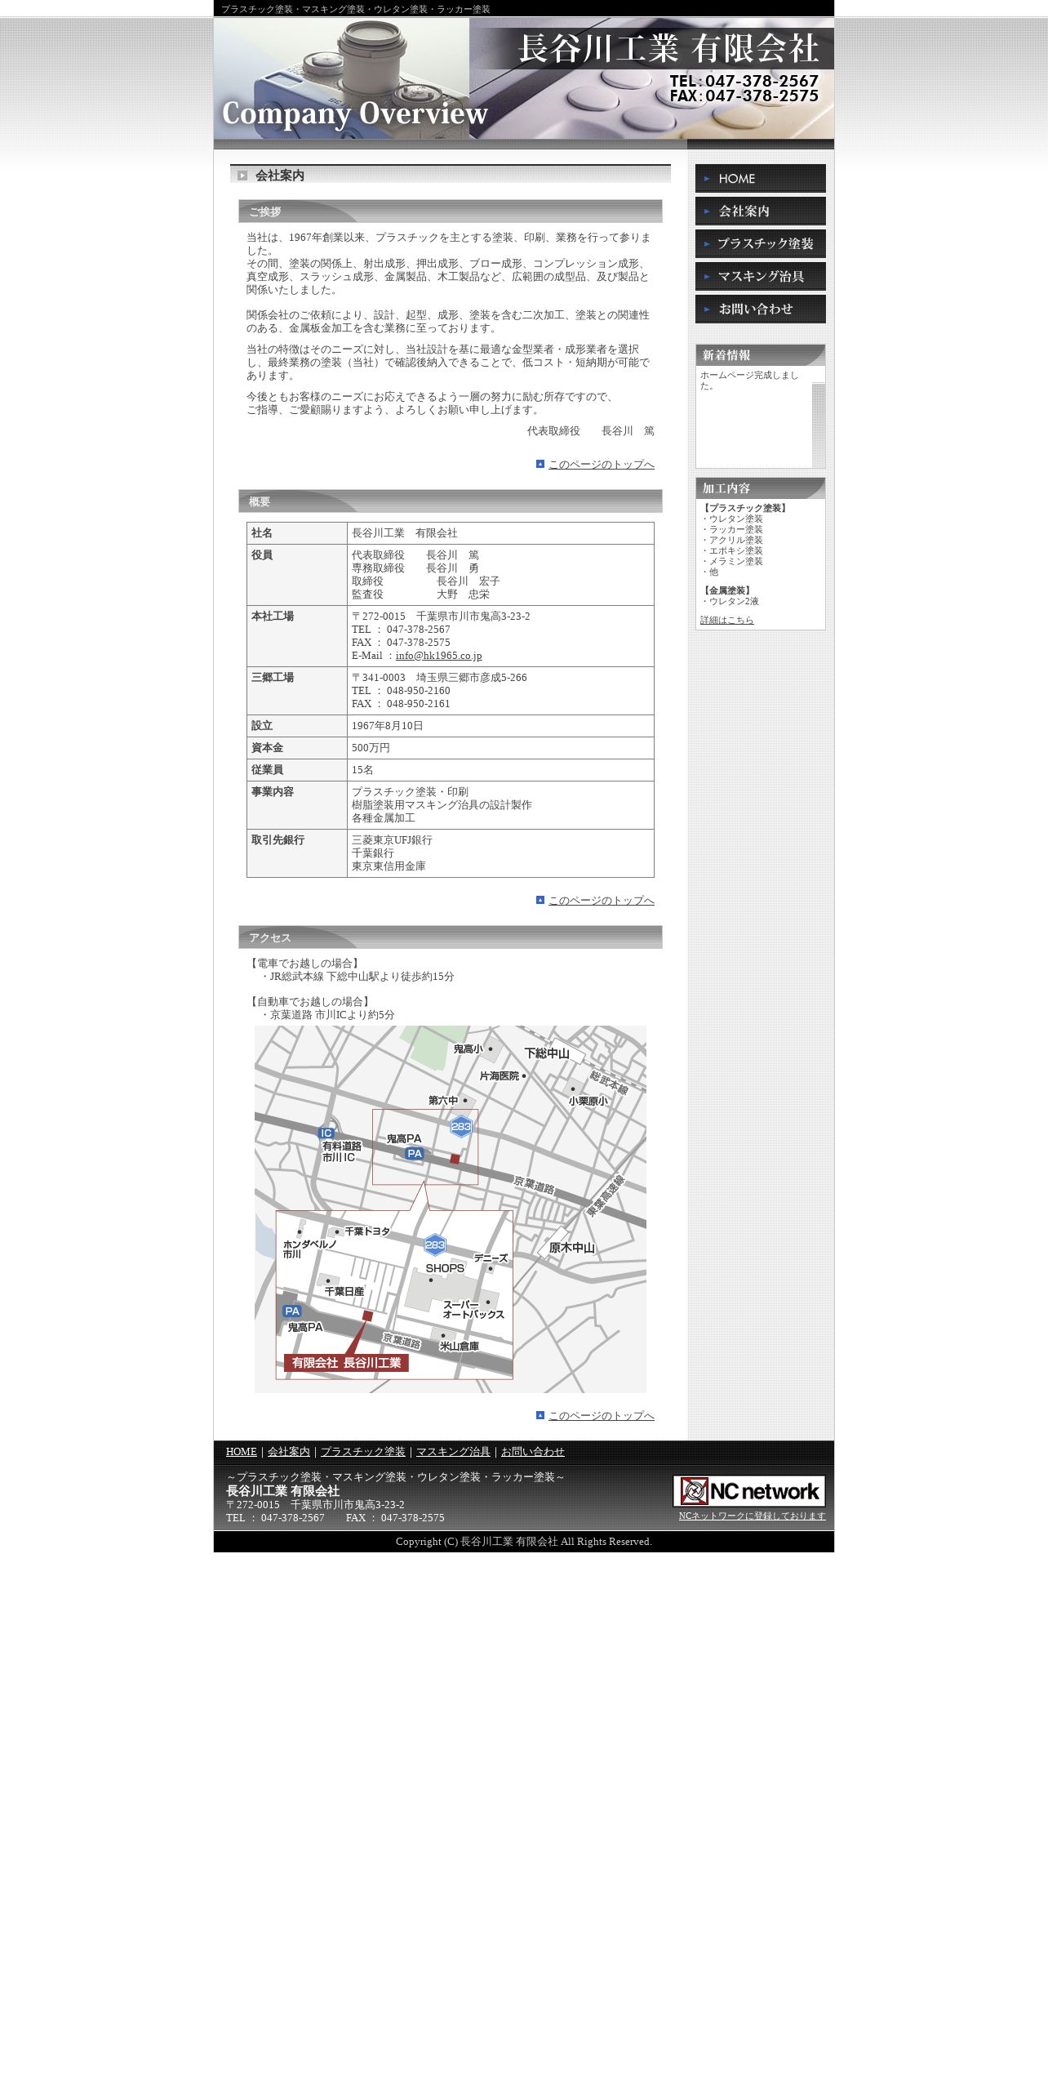The image size is (1048, 2097).
Task: Click the NC network banner logo
Action: click(x=748, y=1491)
